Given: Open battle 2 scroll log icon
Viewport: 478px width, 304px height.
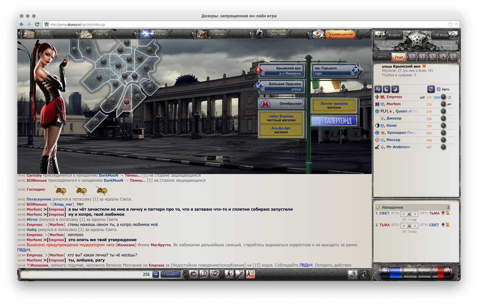Looking at the screenshot, I should (448, 225).
